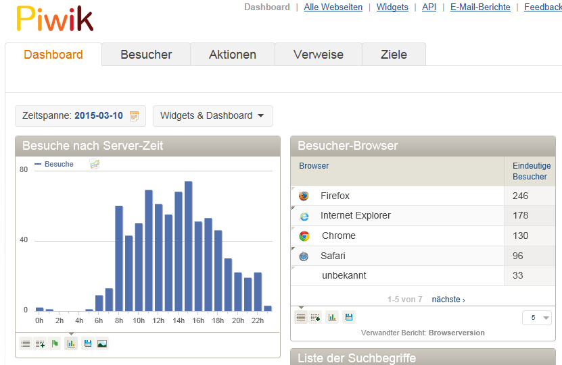Image resolution: width=562 pixels, height=365 pixels.
Task: Click the value 178 for Internet Explorer
Action: coord(521,216)
